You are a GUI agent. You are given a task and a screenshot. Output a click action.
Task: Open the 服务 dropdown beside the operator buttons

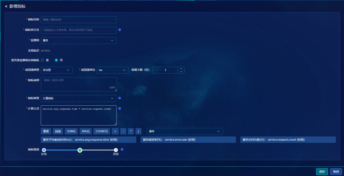click(185, 131)
